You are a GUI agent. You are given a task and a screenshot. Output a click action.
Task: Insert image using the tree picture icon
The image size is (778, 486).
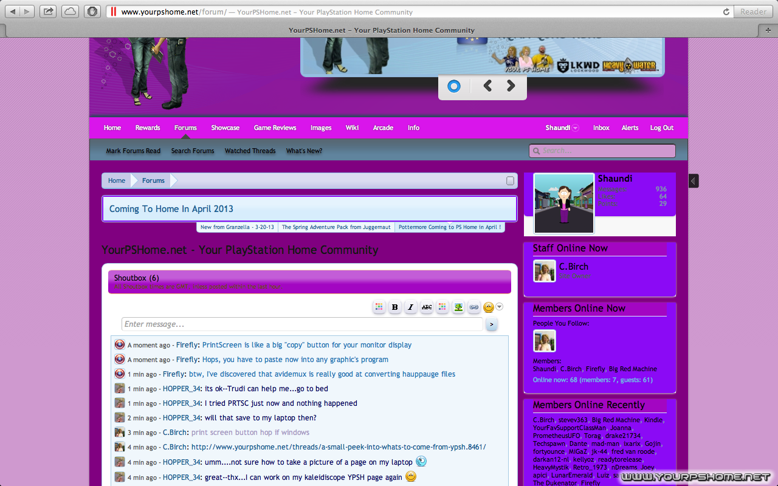click(458, 307)
